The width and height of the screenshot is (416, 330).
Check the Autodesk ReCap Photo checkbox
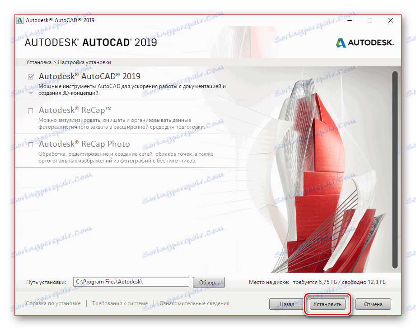pos(31,145)
